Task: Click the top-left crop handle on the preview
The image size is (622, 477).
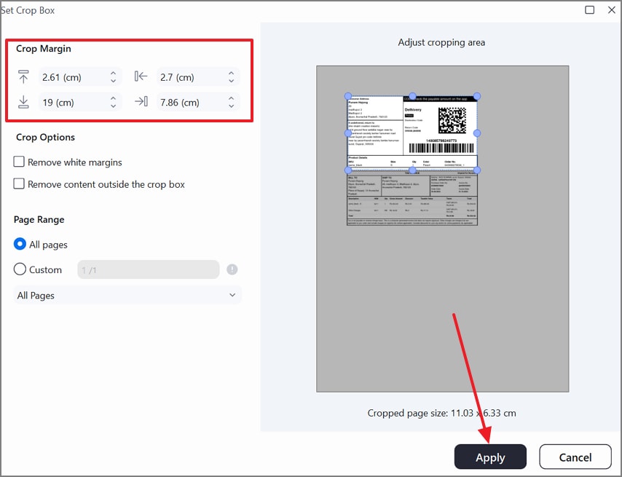Action: tap(348, 96)
